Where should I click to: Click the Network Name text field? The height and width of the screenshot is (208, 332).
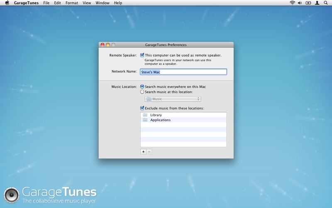pyautogui.click(x=183, y=72)
